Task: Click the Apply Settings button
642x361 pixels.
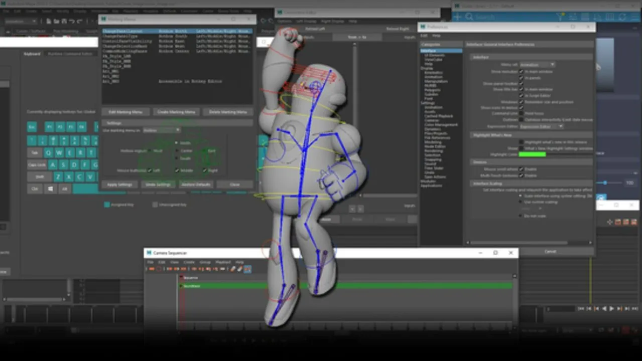Action: [x=120, y=185]
